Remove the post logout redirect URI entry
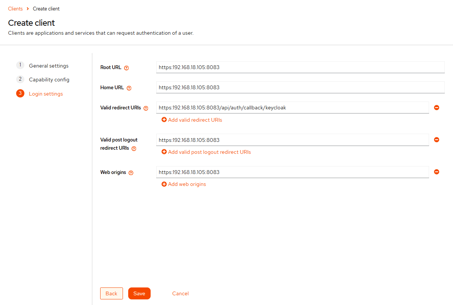 436,140
